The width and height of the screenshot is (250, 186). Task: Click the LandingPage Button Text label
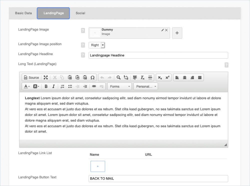click(x=37, y=177)
